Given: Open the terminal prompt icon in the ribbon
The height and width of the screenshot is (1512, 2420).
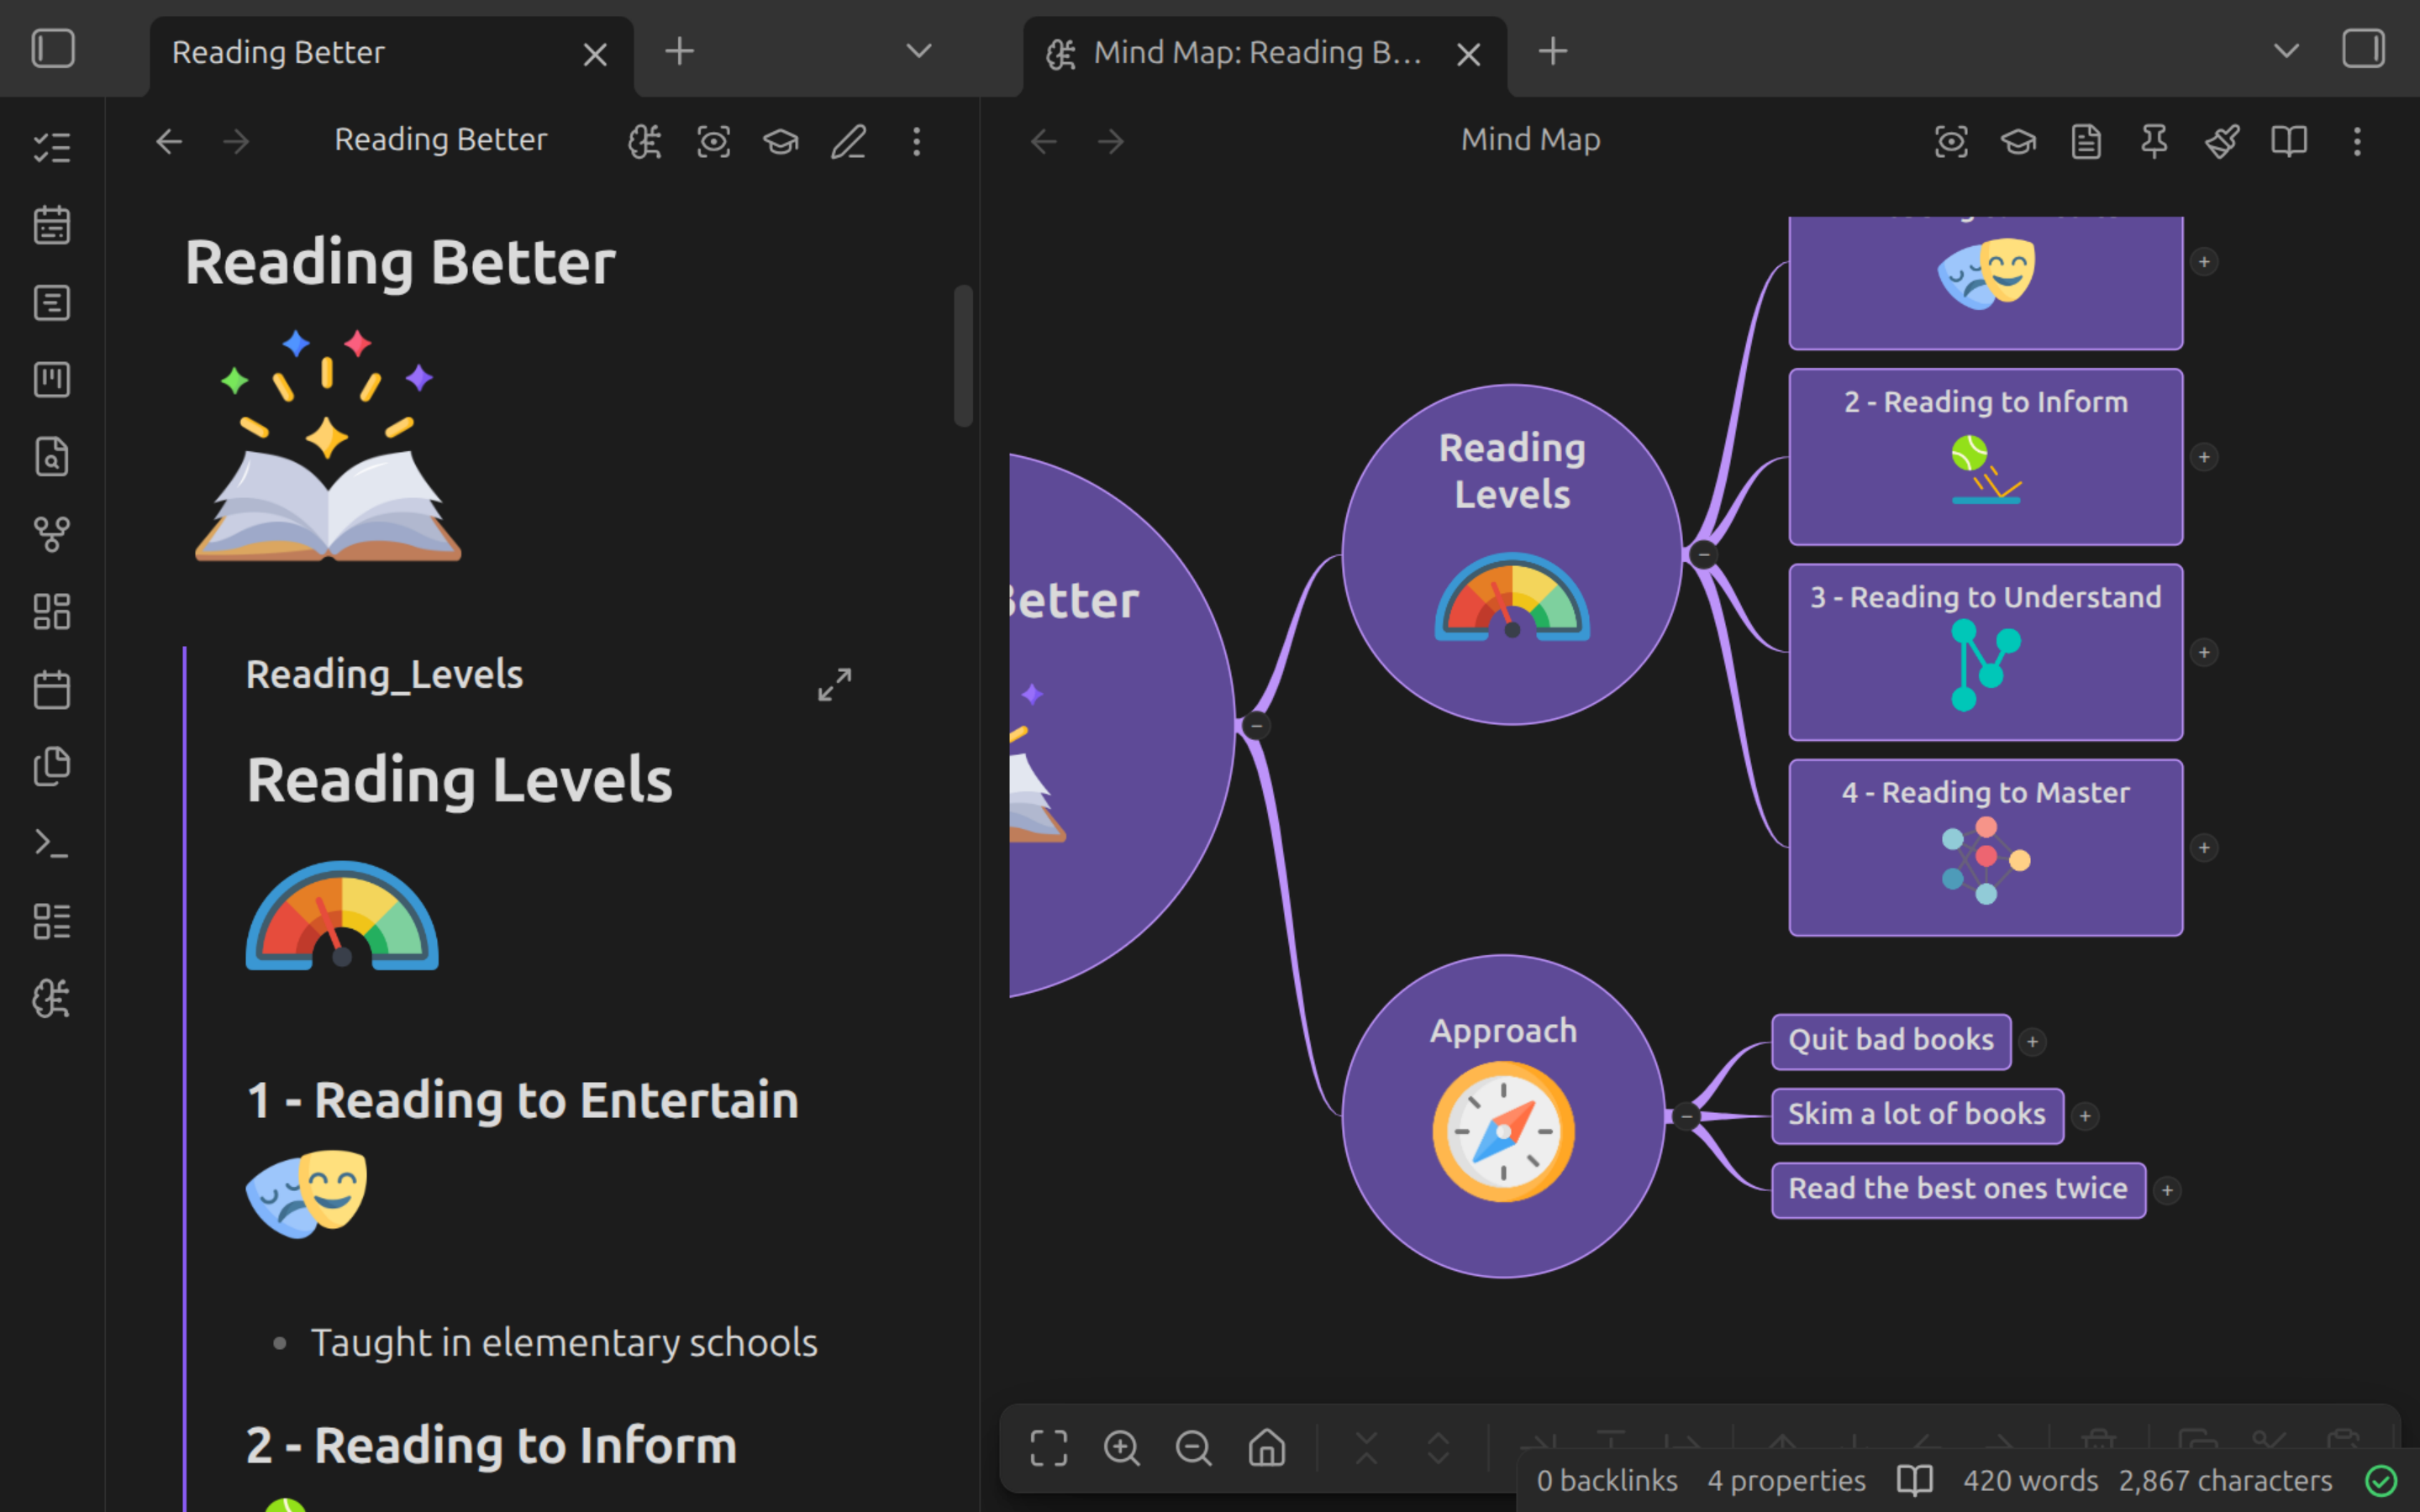Looking at the screenshot, I should click(52, 844).
